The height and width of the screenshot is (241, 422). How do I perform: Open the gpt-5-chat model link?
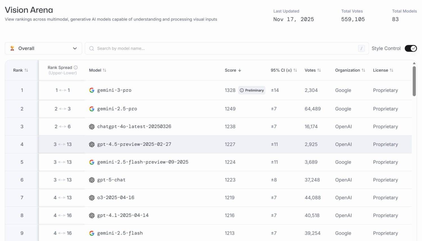point(111,180)
